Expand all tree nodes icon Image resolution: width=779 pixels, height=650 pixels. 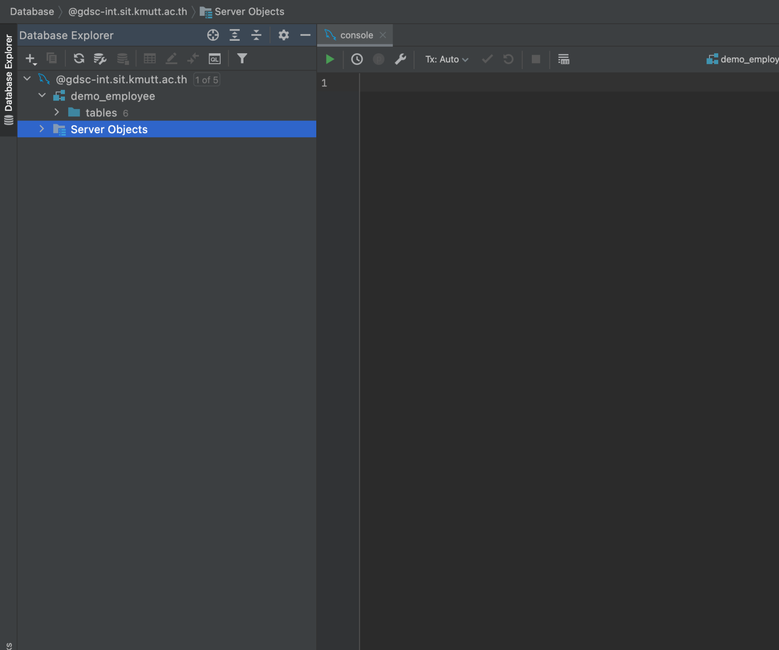tap(235, 35)
